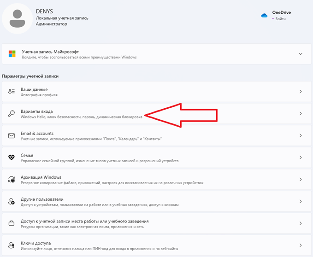This screenshot has height=257, width=313.
Task: Click the key icon for Варианты входа
Action: (12, 114)
